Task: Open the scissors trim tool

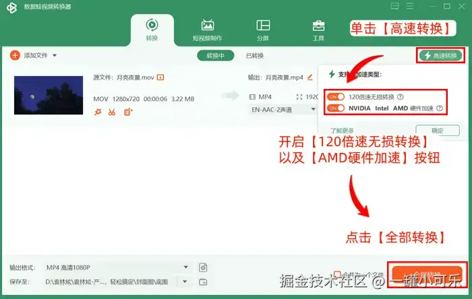Action: click(x=112, y=112)
